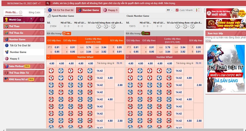Open external link icon beside Thể Thao Điện Tử
Image resolution: width=246 pixels, height=131 pixels.
(42, 73)
